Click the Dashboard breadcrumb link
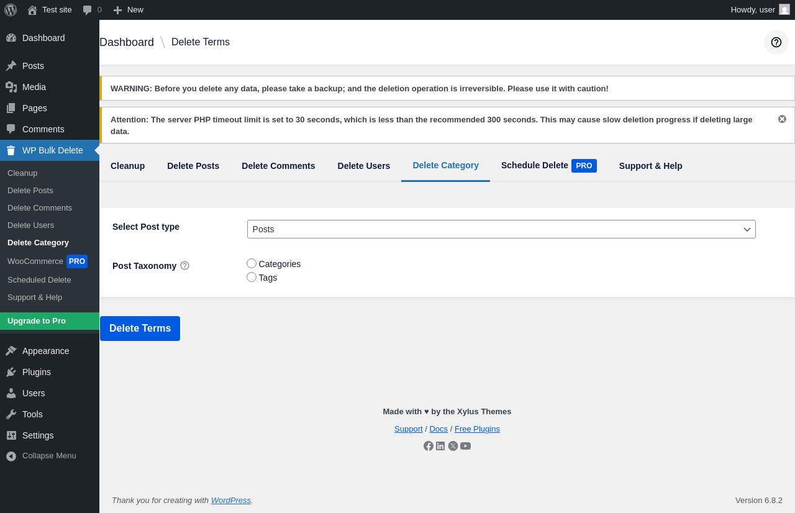This screenshot has width=795, height=513. pos(127,42)
